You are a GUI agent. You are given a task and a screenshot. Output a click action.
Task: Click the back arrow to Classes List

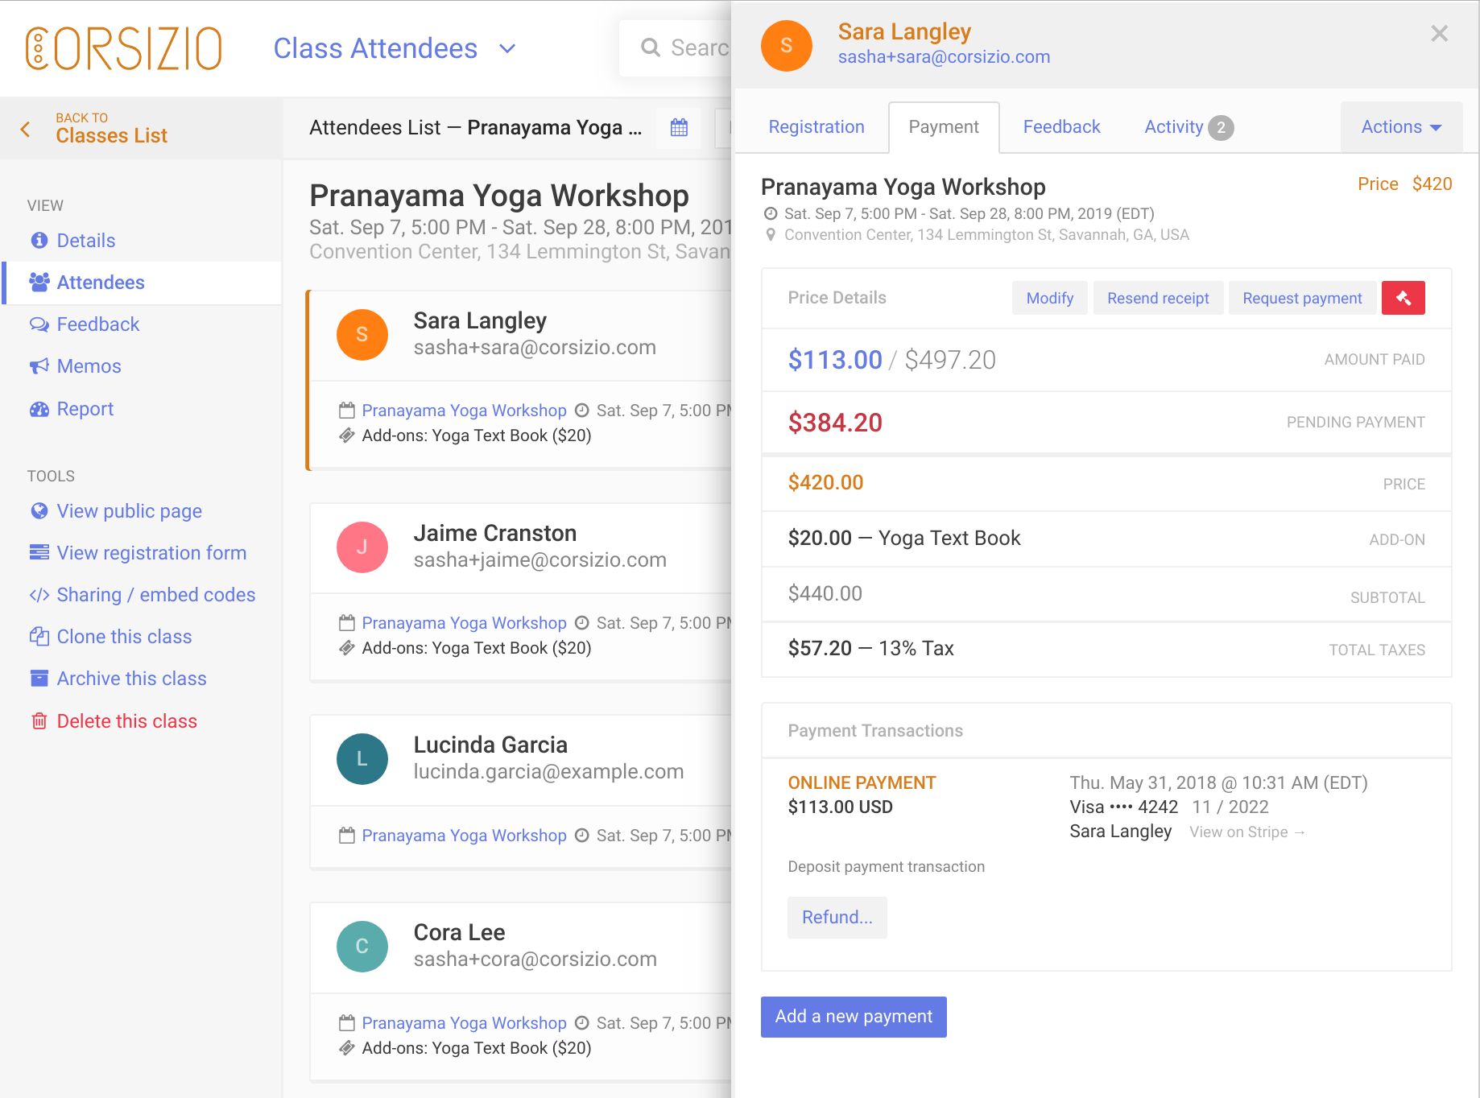point(26,129)
